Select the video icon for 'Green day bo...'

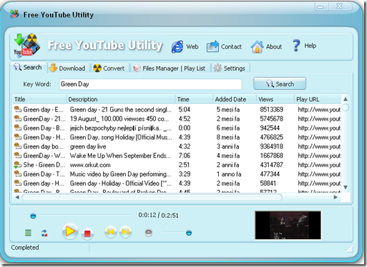point(18,146)
